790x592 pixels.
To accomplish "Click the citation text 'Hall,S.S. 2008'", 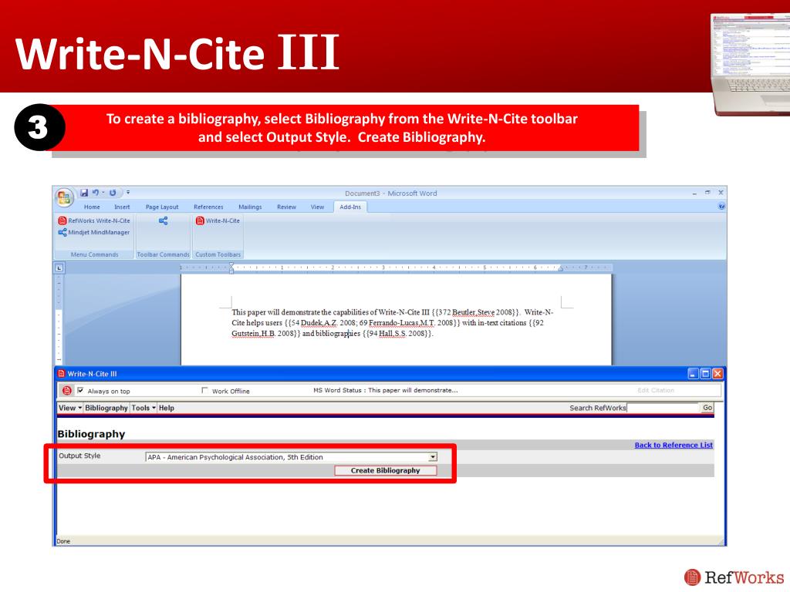I will coord(402,333).
